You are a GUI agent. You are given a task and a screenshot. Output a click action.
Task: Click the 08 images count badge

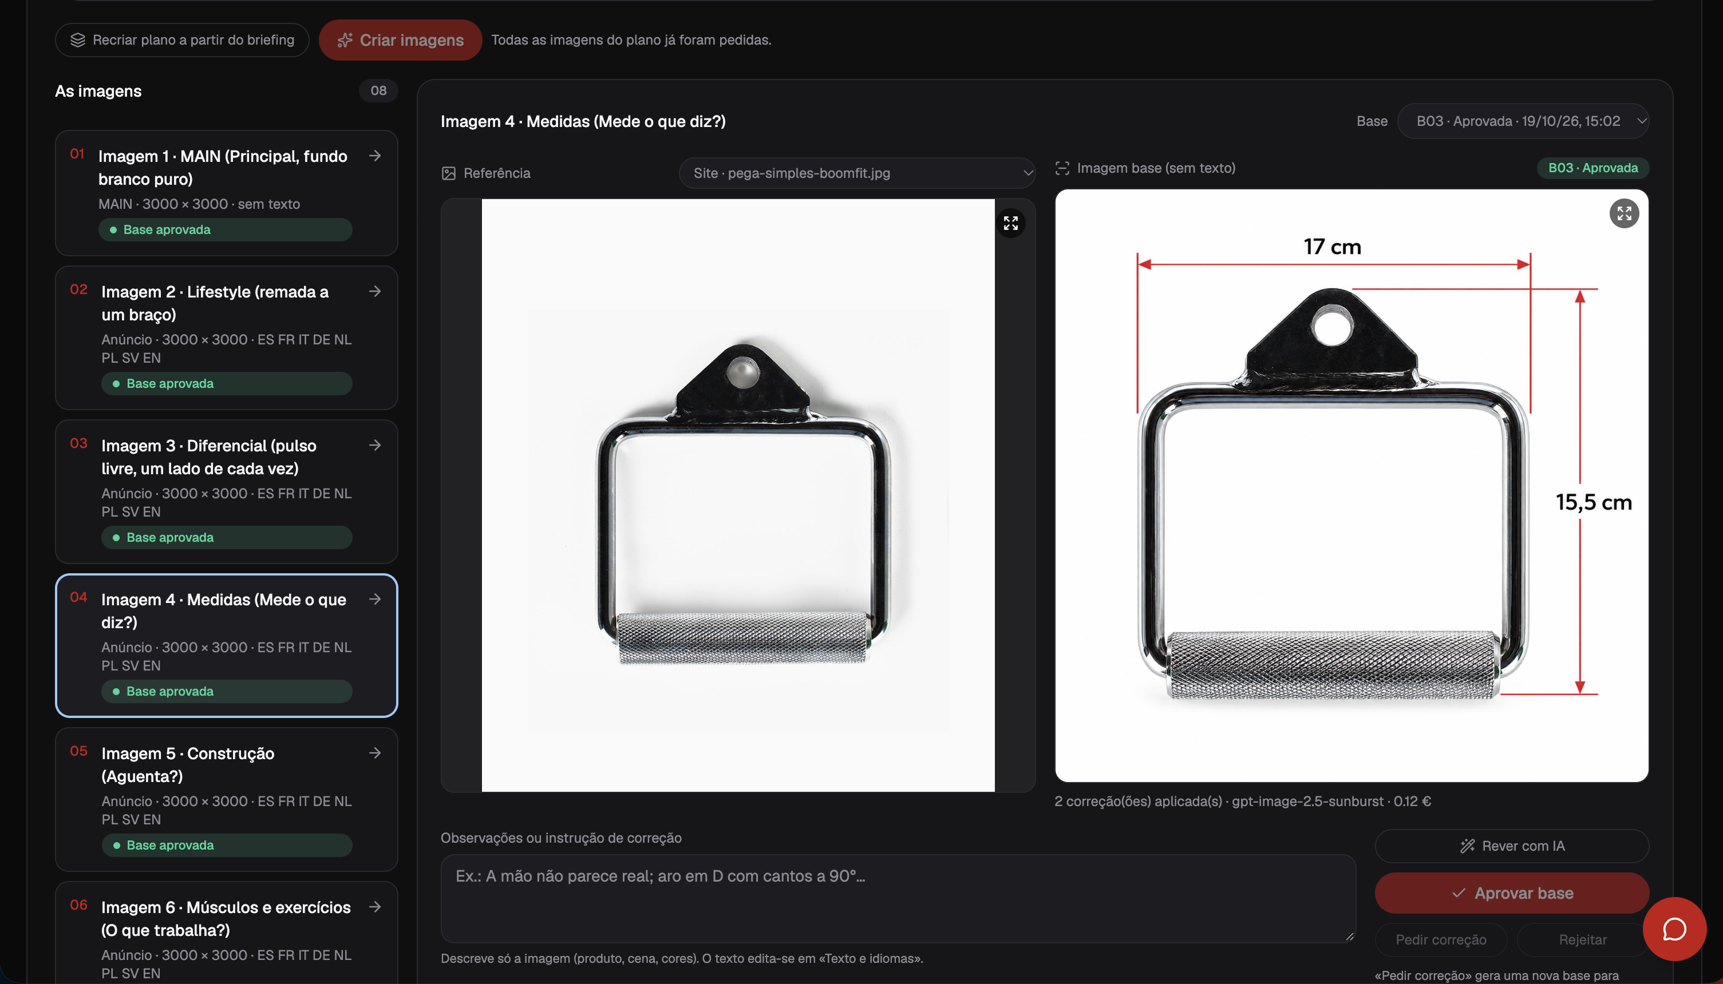tap(378, 90)
